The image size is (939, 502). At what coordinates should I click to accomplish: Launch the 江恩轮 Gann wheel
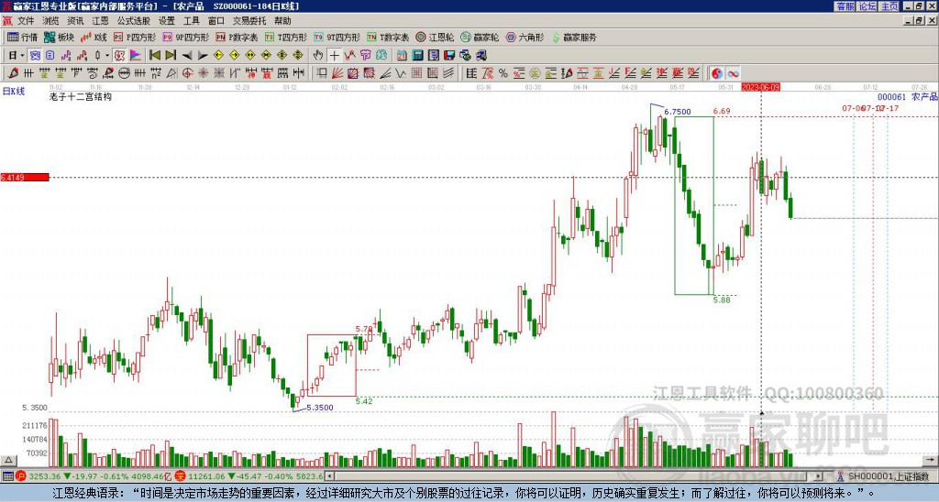pyautogui.click(x=435, y=37)
